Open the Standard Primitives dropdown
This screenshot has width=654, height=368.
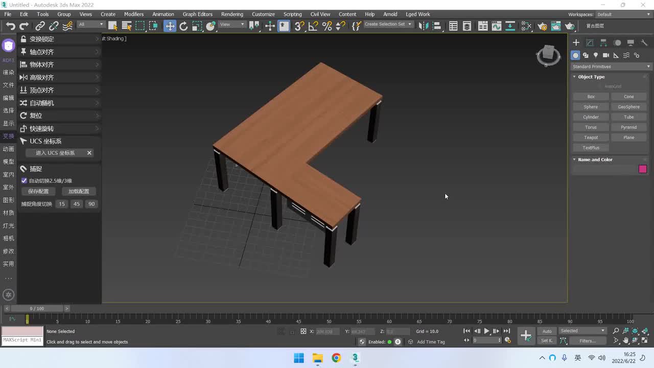pos(611,66)
